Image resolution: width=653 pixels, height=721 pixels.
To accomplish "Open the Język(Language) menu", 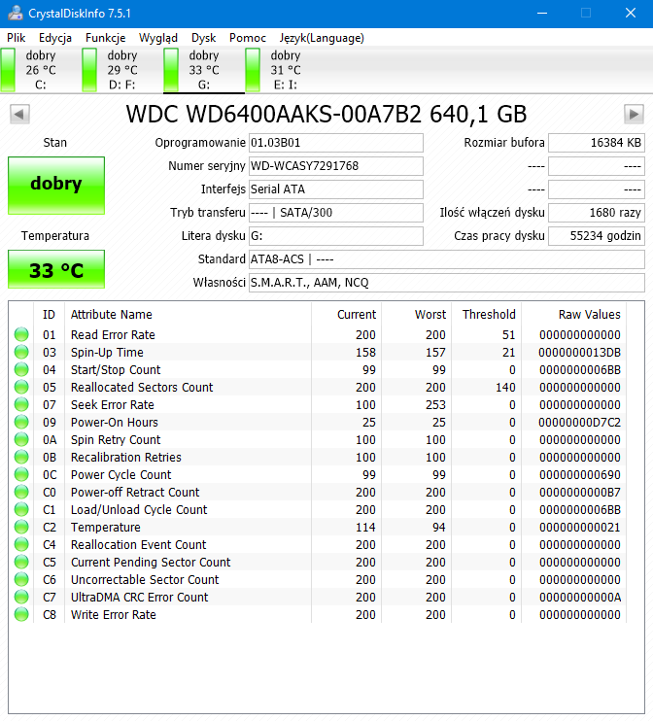I will 322,38.
